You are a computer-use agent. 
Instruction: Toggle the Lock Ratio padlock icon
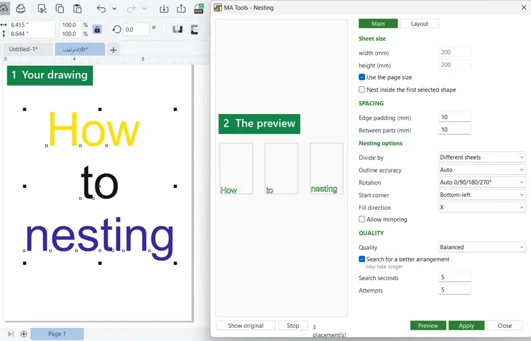[x=97, y=29]
